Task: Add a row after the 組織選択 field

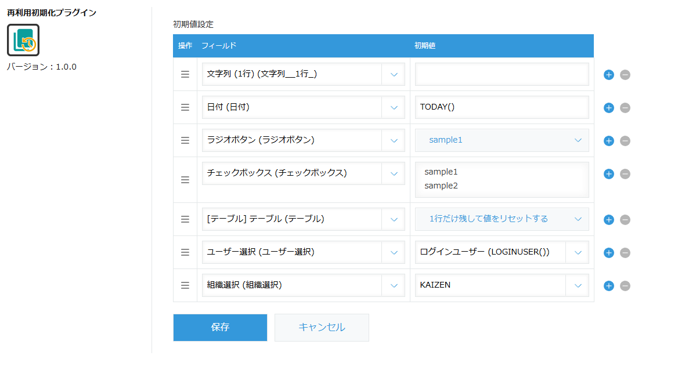Action: (608, 285)
